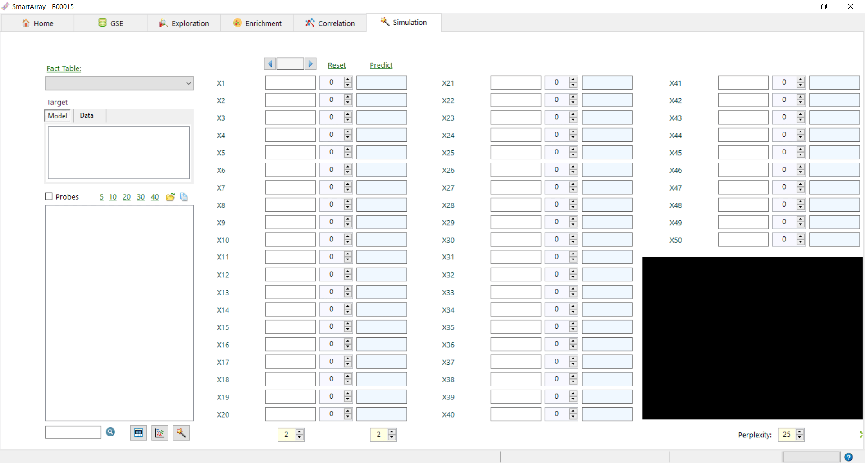The image size is (865, 463).
Task: Click the 40 probes link
Action: coord(155,197)
